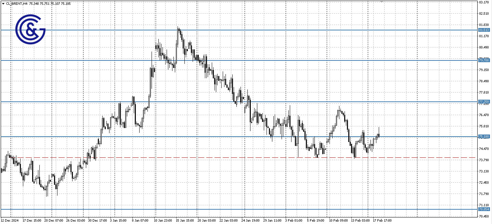Image resolution: width=492 pixels, height=224 pixels.
Task: Click the 17 Feb 17:00 timestamp label
Action: point(382,221)
